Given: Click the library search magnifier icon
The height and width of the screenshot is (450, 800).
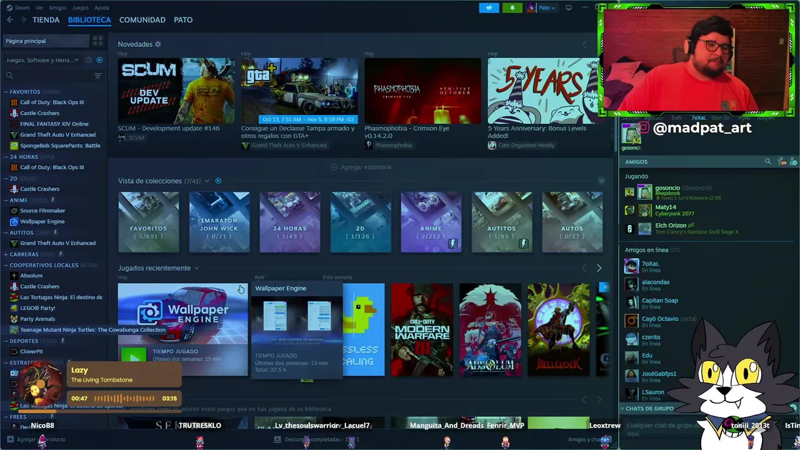Looking at the screenshot, I should pos(9,76).
